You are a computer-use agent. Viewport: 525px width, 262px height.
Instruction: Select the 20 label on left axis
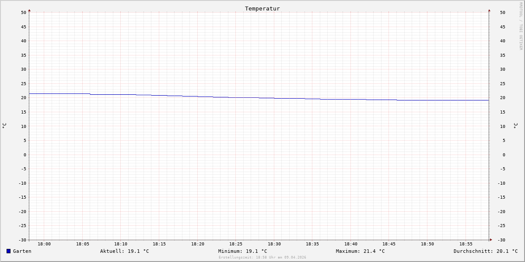pos(24,98)
